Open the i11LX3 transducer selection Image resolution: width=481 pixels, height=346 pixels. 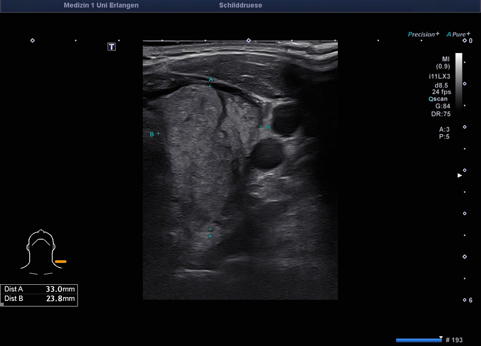(439, 77)
